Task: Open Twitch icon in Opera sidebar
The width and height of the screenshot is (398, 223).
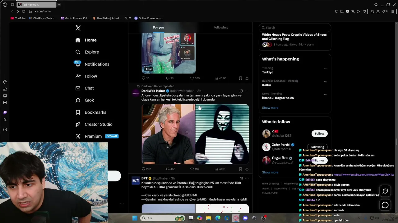Action: pos(5,113)
